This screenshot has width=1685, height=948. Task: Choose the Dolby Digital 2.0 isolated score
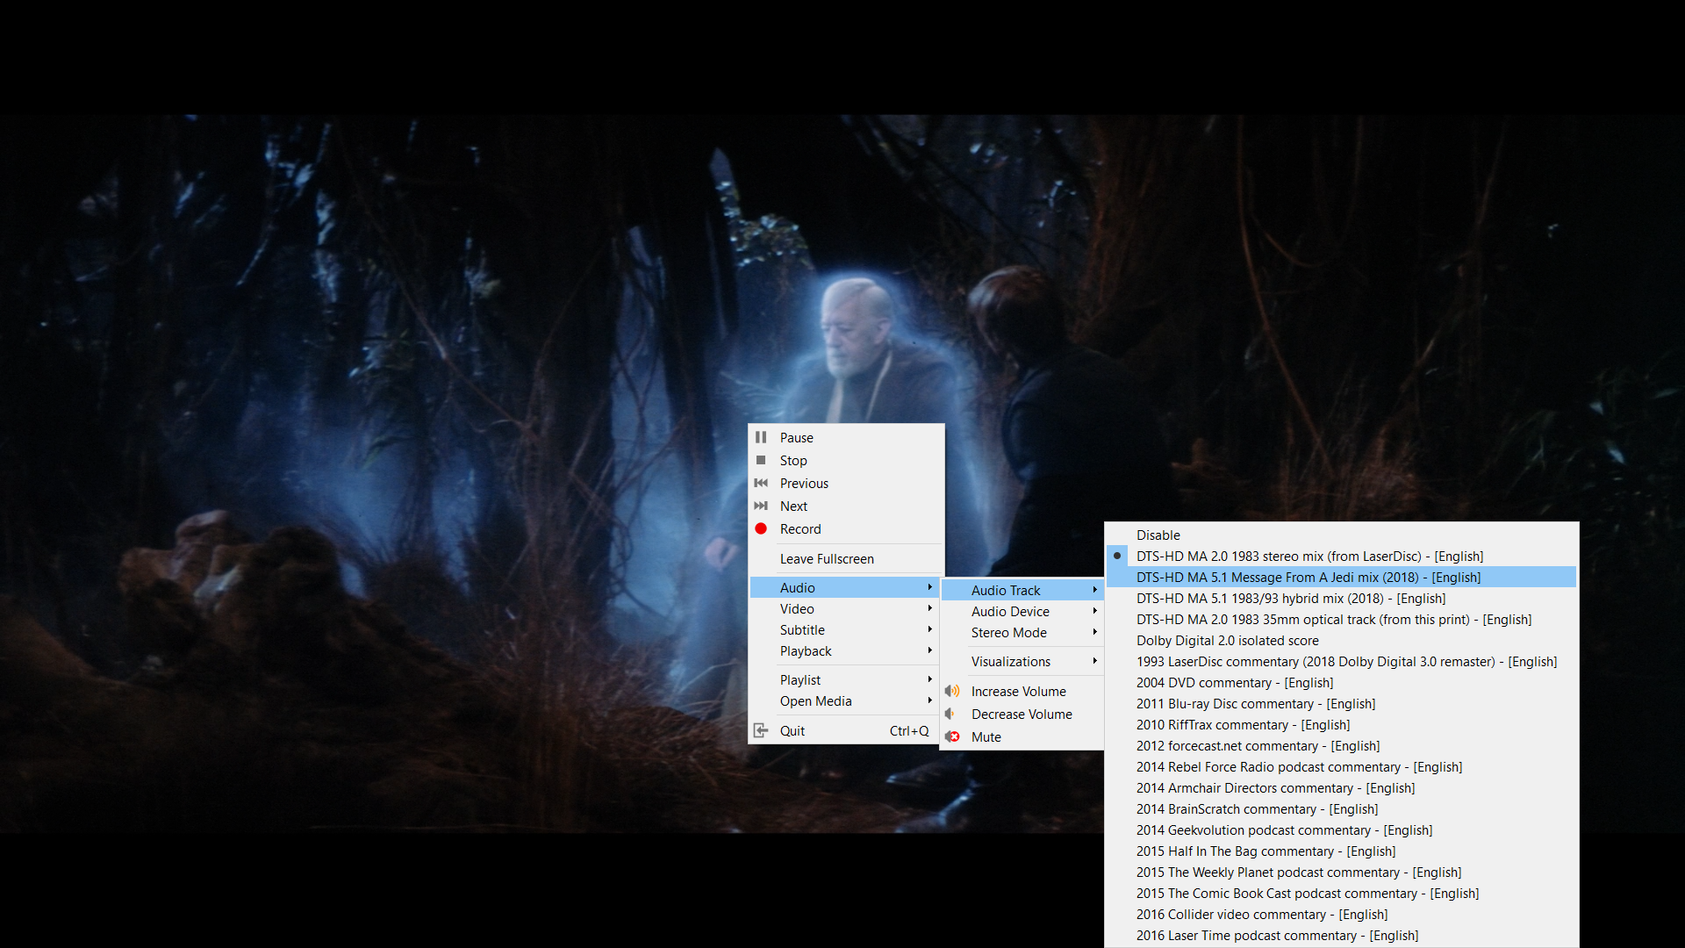coord(1341,641)
